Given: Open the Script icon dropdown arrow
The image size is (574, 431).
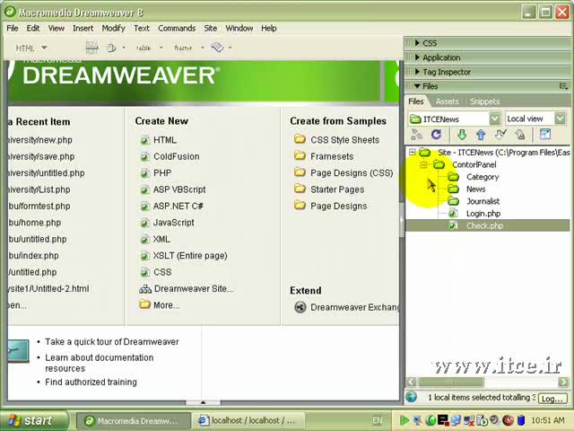Looking at the screenshot, I should coord(230,48).
